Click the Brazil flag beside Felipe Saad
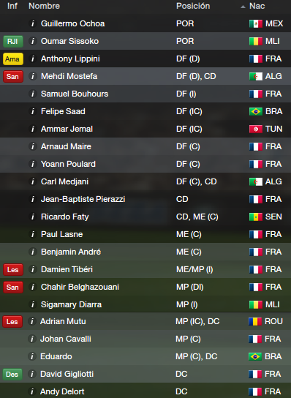The width and height of the screenshot is (291, 398). [255, 111]
